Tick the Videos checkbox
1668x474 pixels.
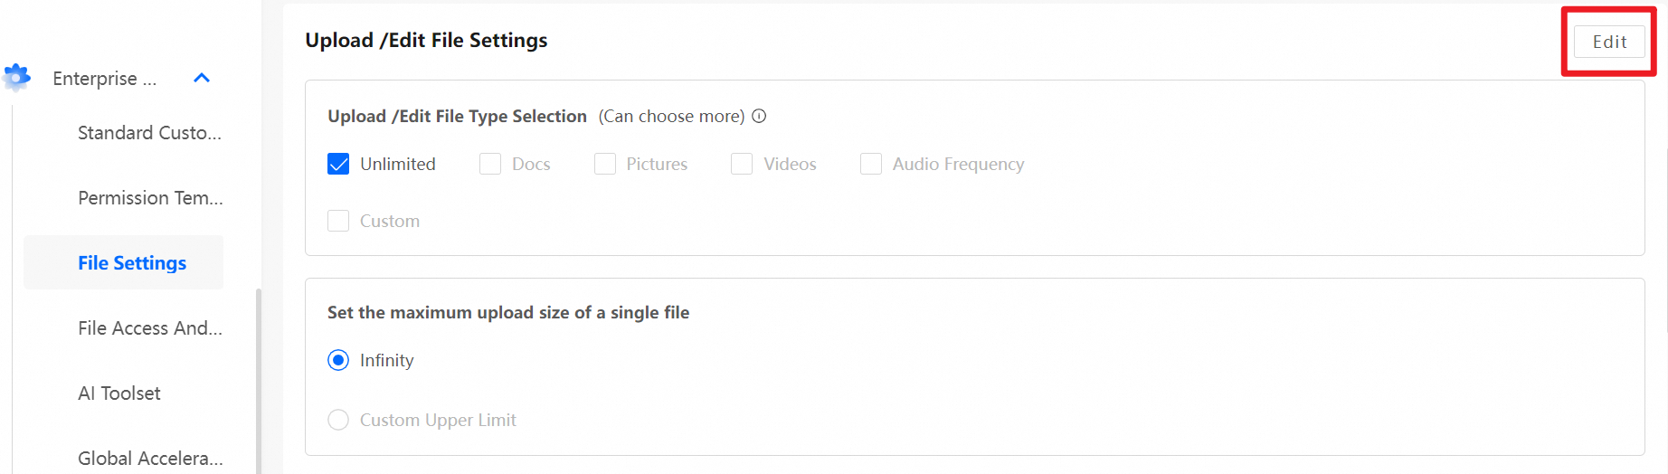(x=742, y=164)
